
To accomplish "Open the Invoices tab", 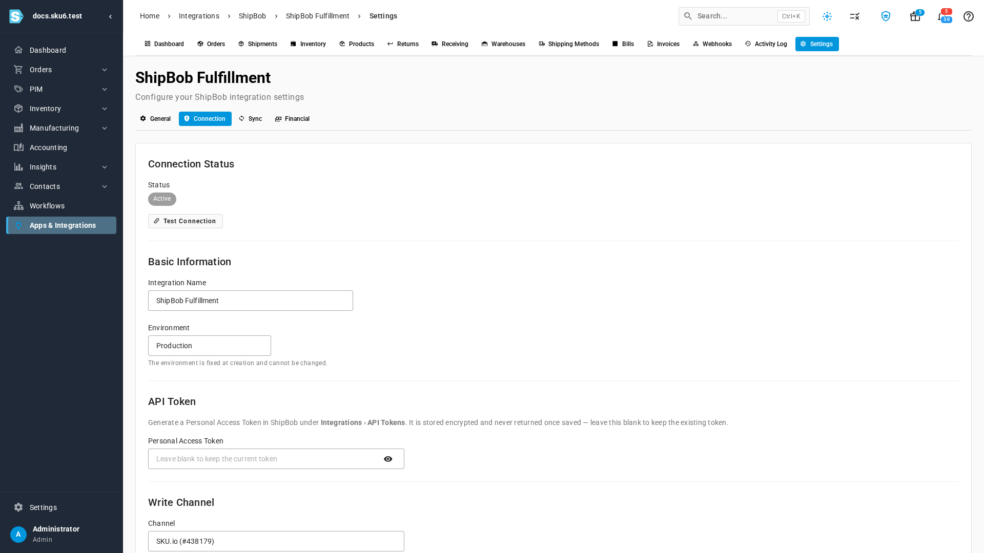I will click(664, 44).
